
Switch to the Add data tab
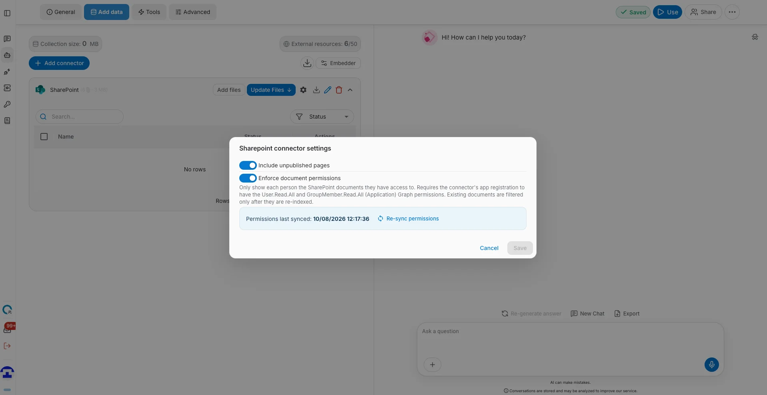(106, 12)
